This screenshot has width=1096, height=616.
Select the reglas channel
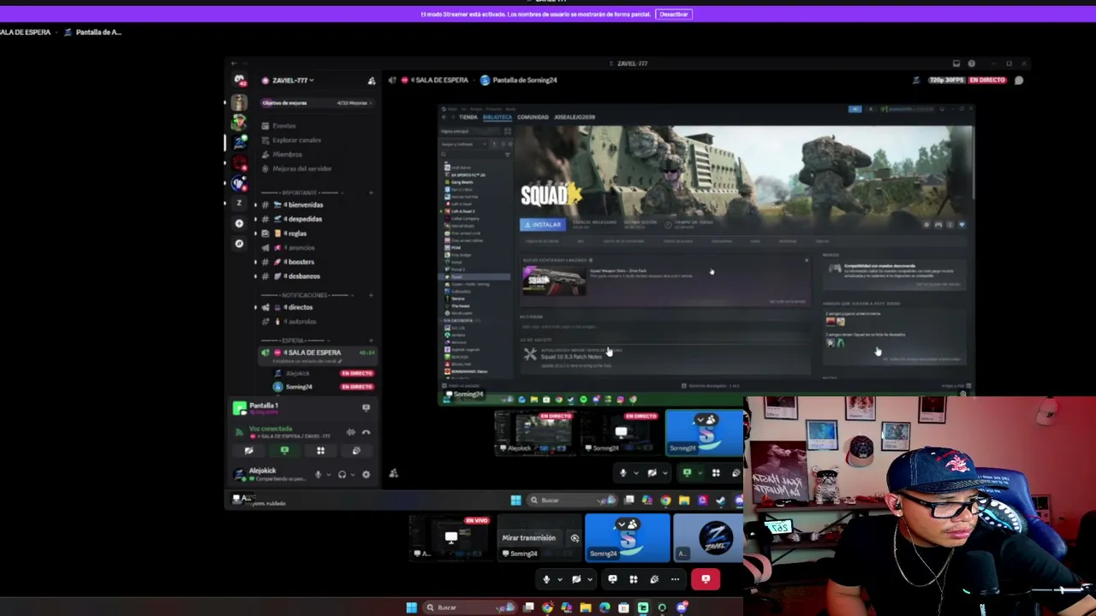pyautogui.click(x=295, y=234)
